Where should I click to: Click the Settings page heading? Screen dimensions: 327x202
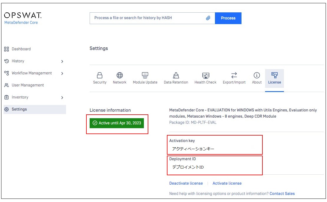tap(99, 49)
